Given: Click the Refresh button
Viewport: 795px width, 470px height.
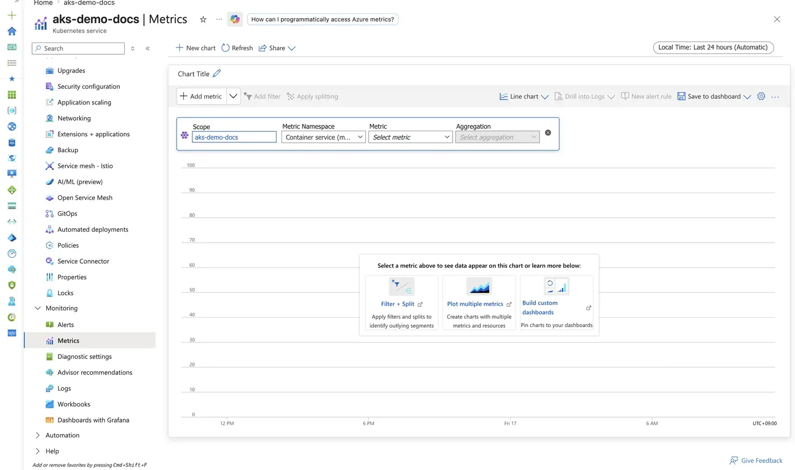Looking at the screenshot, I should coord(237,48).
